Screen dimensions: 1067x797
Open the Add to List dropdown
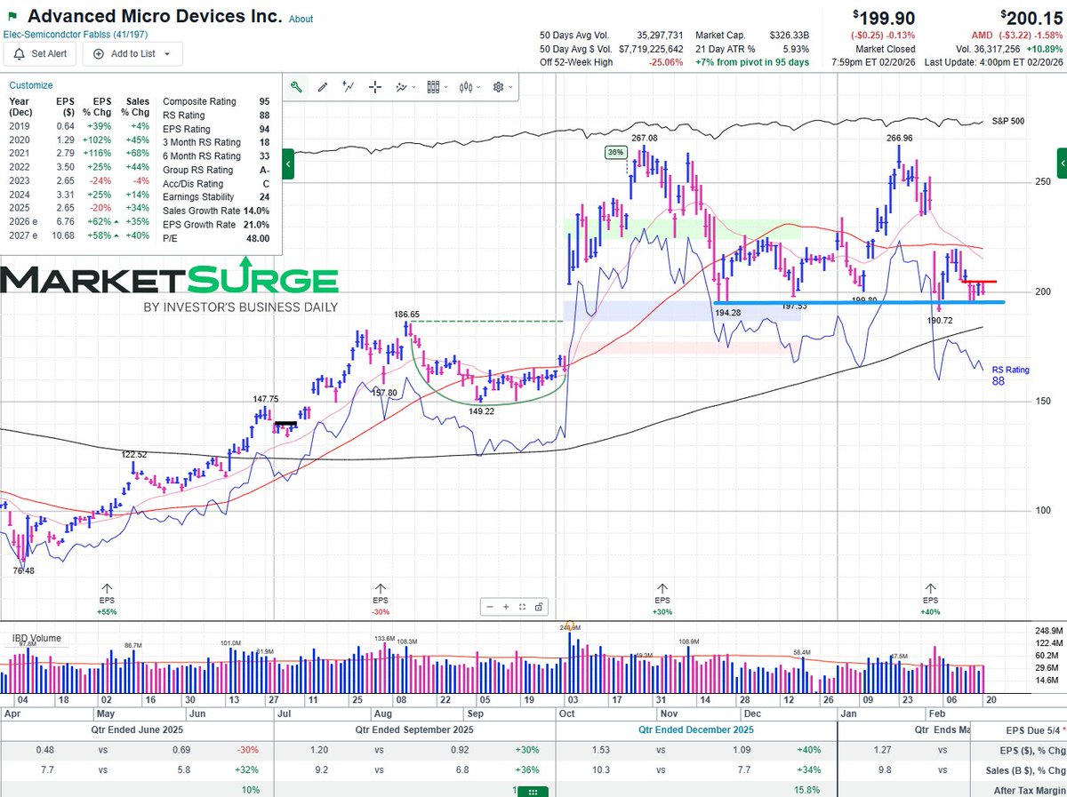(x=132, y=53)
